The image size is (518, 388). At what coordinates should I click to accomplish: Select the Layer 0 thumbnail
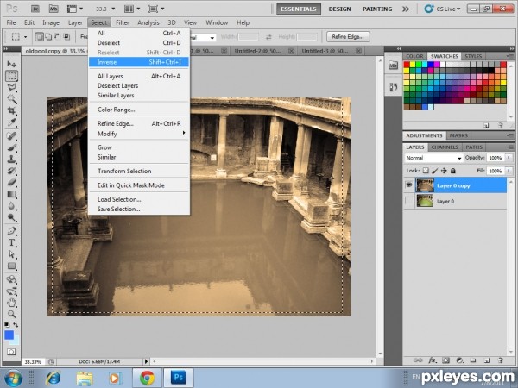[x=425, y=201]
